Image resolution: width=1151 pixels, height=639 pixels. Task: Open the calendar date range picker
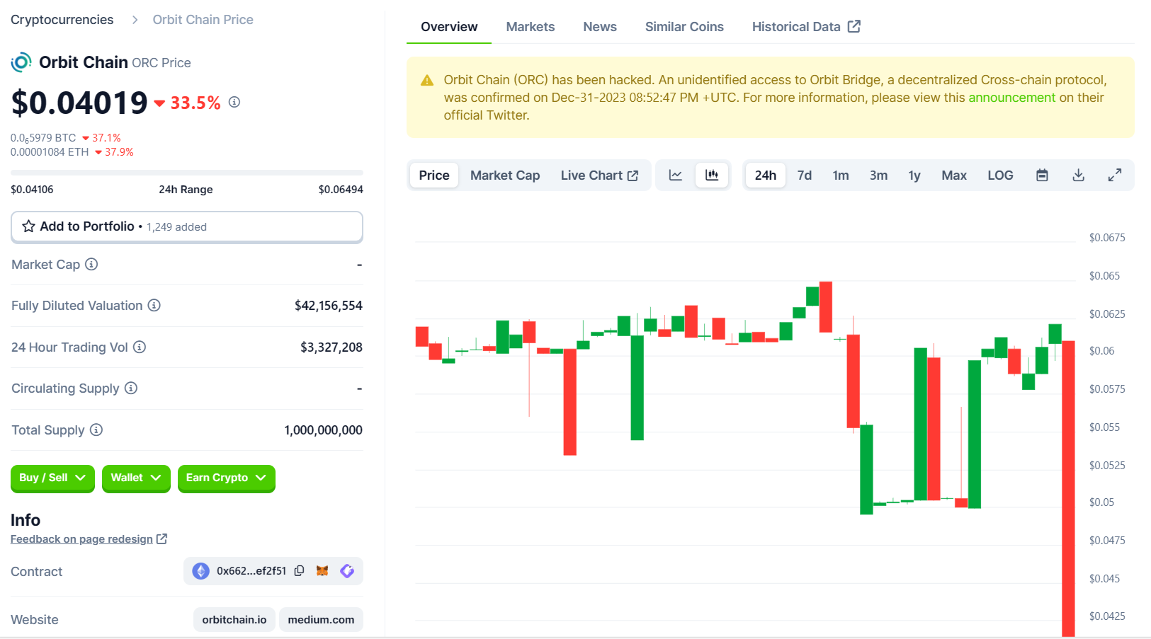point(1042,175)
